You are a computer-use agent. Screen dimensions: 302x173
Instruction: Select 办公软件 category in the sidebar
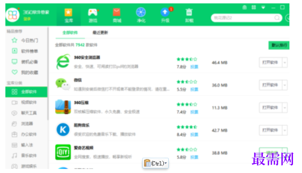pyautogui.click(x=26, y=134)
